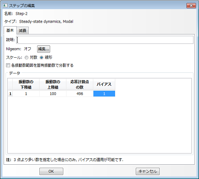
Task: Click the 振動数の上限値 cell showing 100
Action: tap(53, 94)
